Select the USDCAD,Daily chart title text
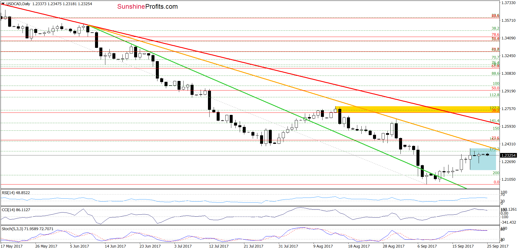Image resolution: width=518 pixels, height=250 pixels. pos(18,4)
